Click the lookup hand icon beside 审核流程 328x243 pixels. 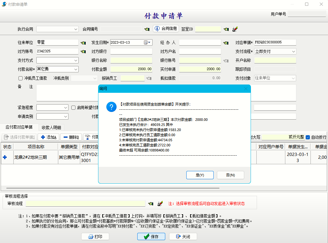click(151, 203)
